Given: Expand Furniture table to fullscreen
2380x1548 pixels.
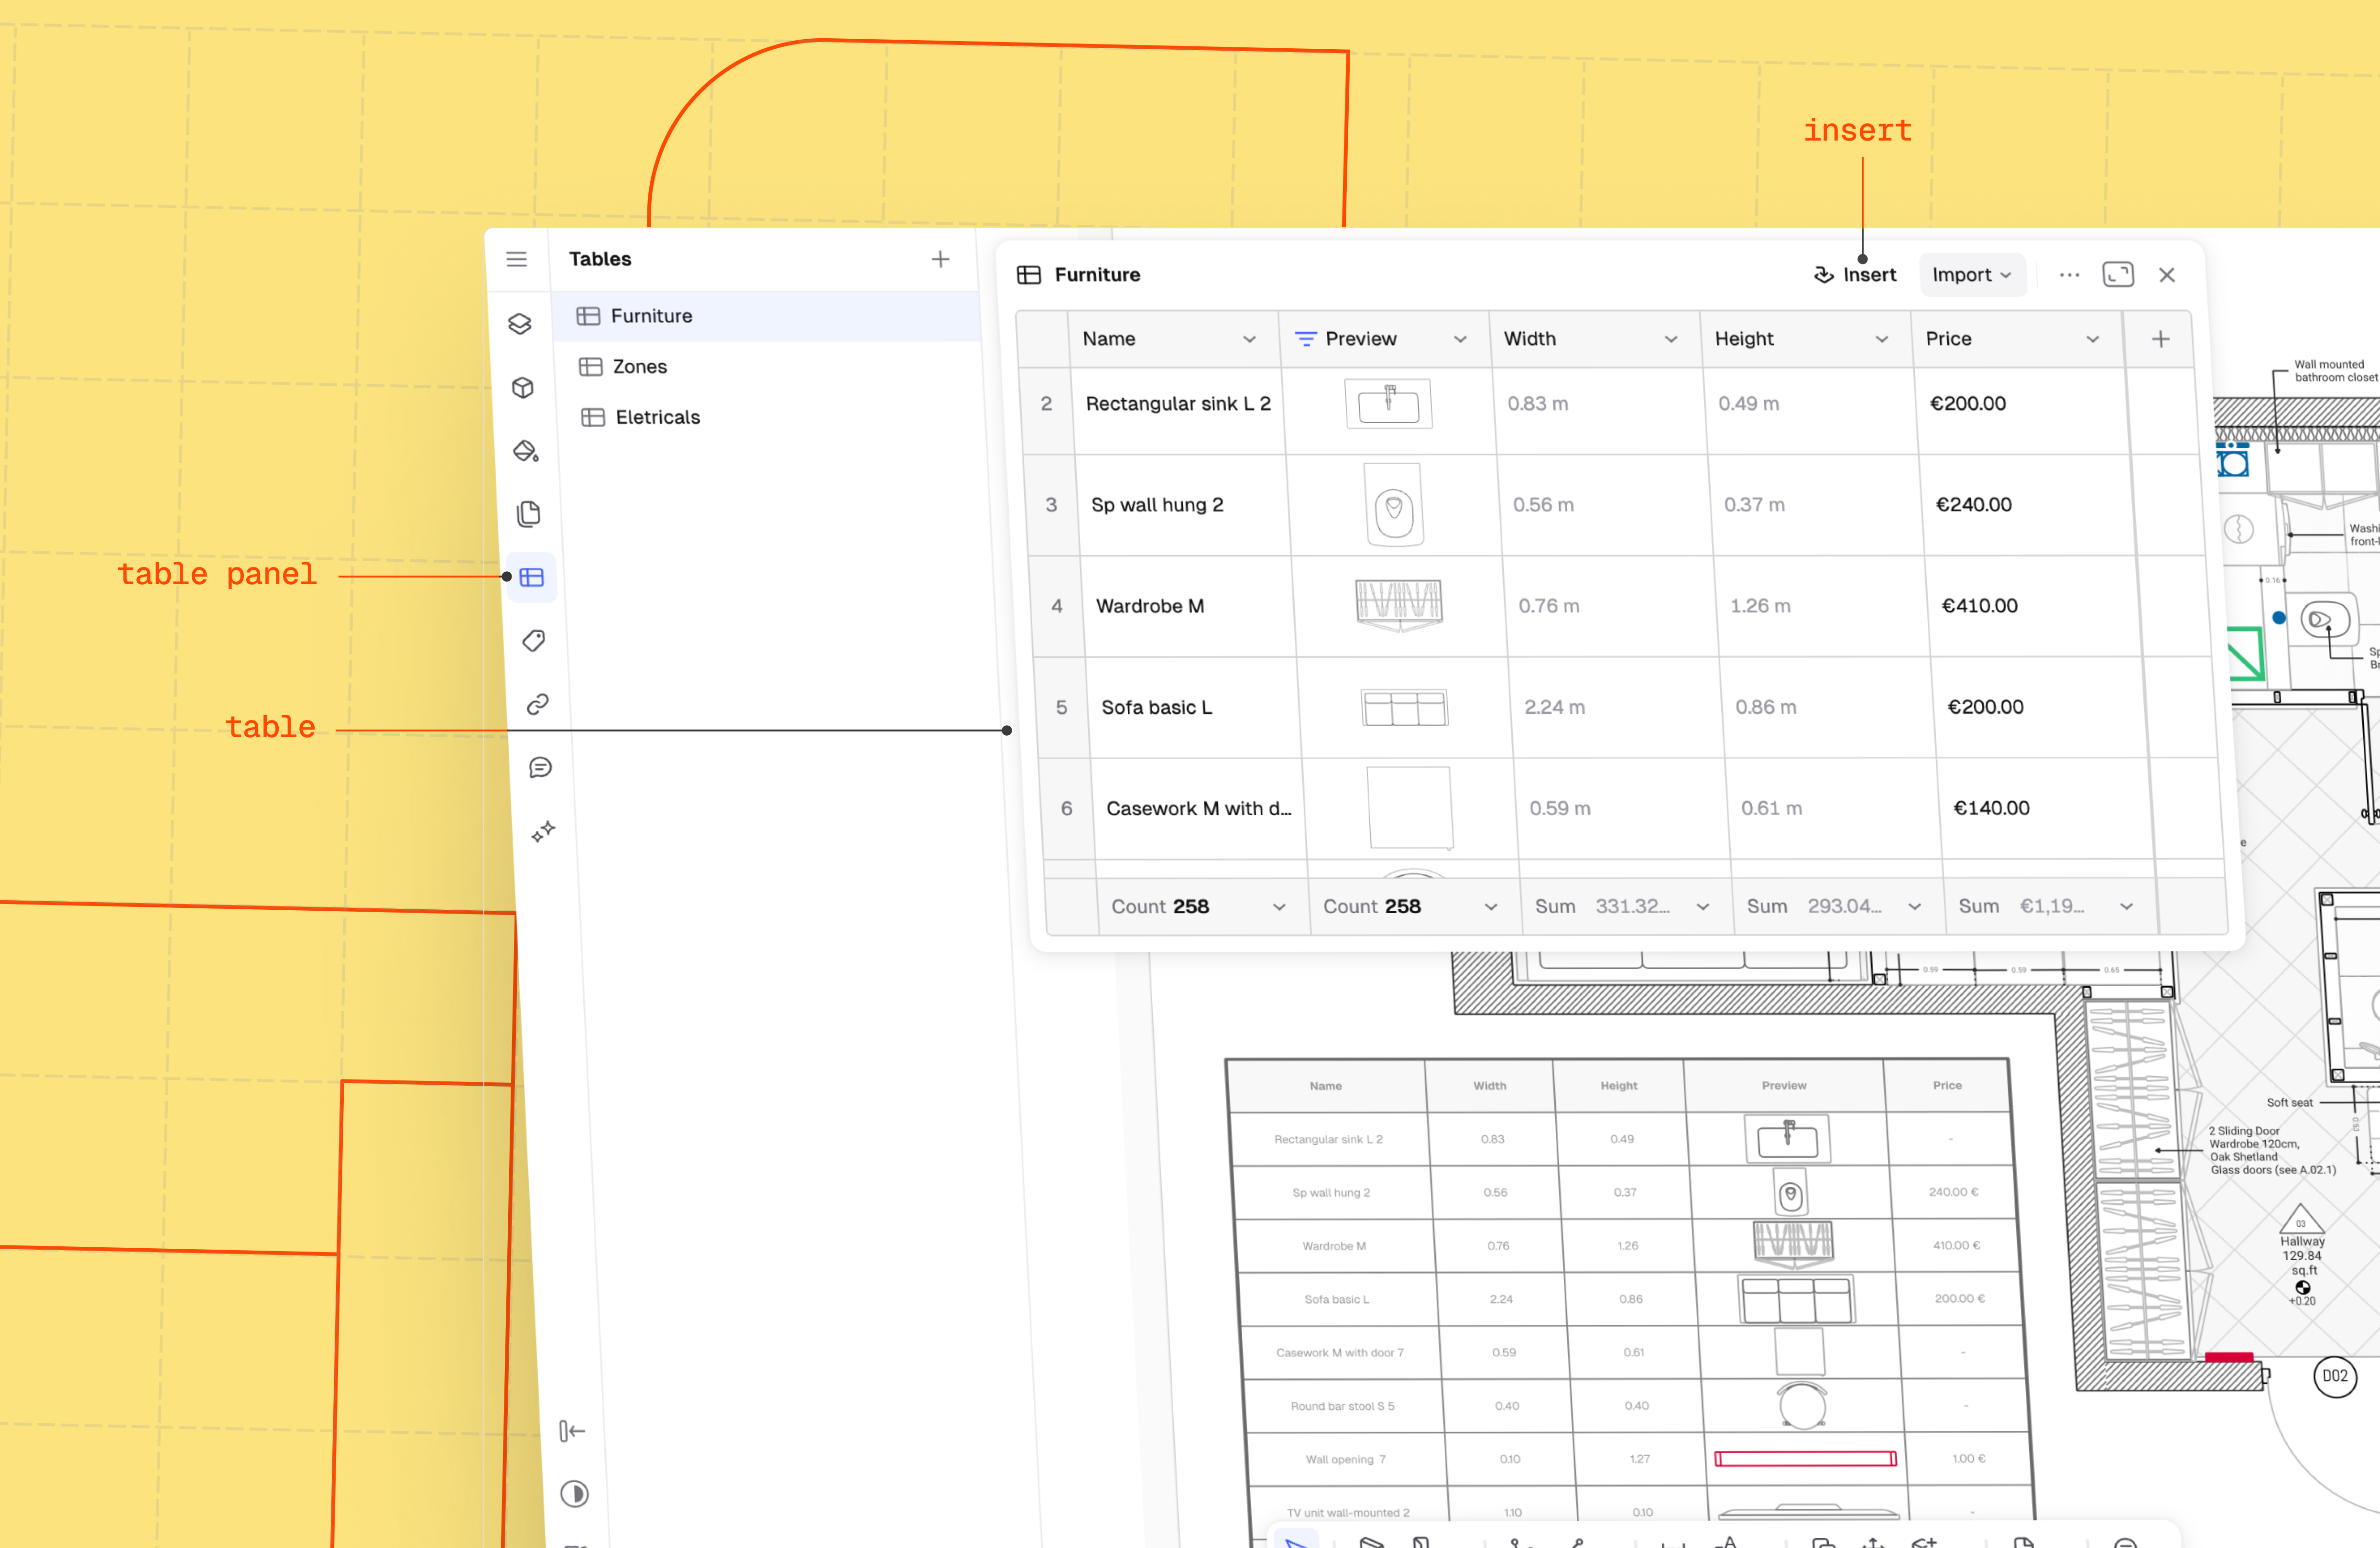Looking at the screenshot, I should [2117, 274].
